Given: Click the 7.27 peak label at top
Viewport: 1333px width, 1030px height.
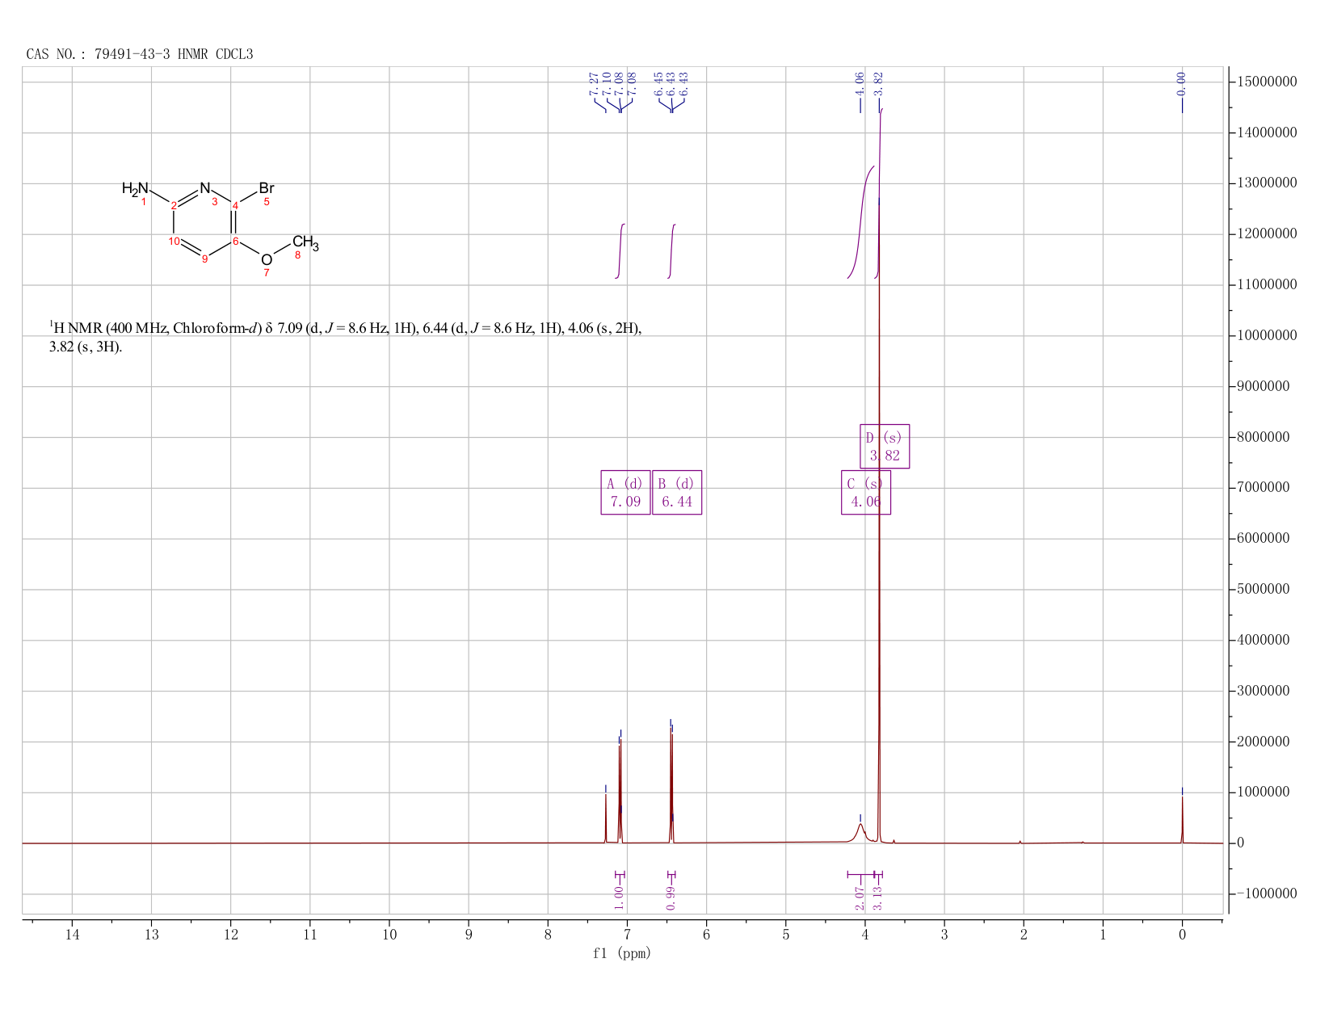Looking at the screenshot, I should pyautogui.click(x=595, y=83).
